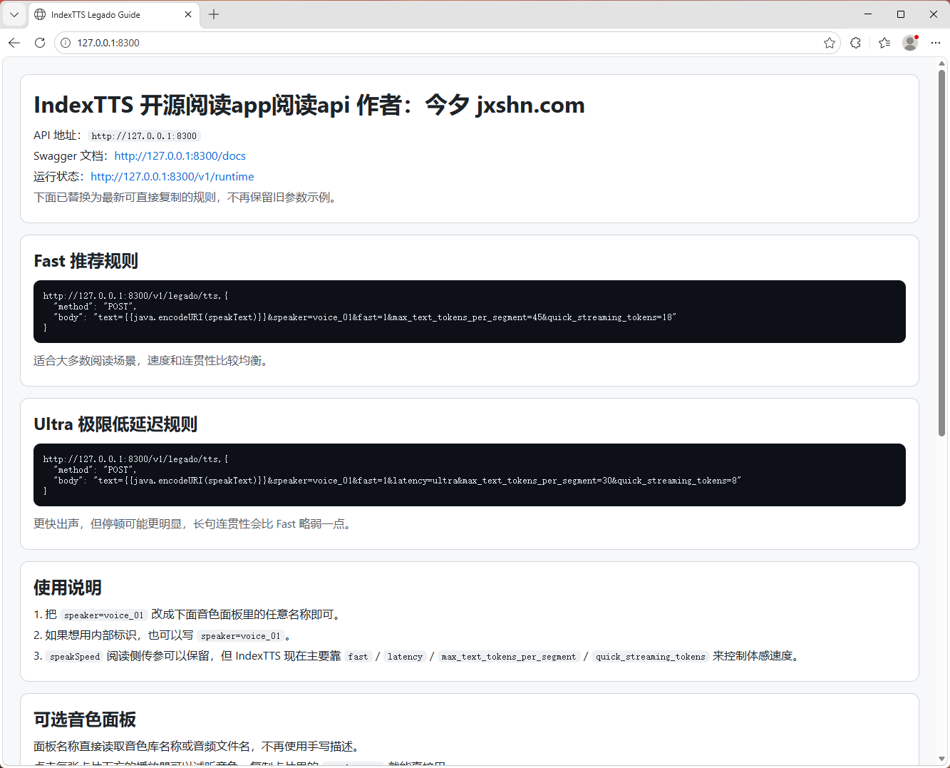The width and height of the screenshot is (950, 768).
Task: Click speaker=voice_01 tag in step 1
Action: [x=104, y=615]
